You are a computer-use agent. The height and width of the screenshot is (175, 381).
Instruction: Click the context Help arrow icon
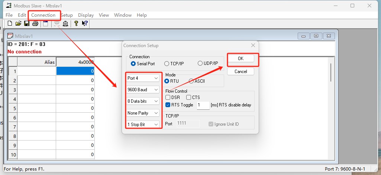pos(85,23)
